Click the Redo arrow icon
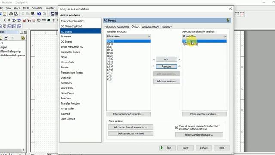Screen dimensions: 275x155 (44, 14)
